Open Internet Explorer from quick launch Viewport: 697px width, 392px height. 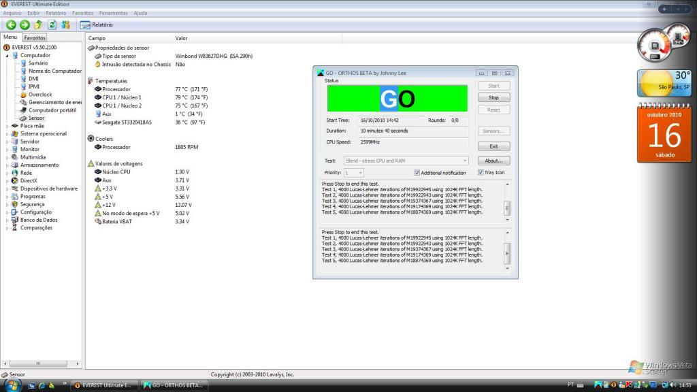pyautogui.click(x=42, y=385)
